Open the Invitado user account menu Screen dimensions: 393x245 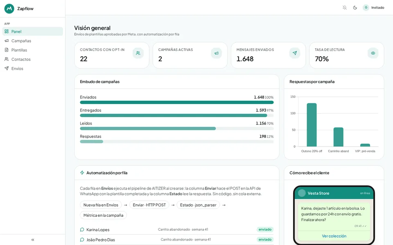pyautogui.click(x=373, y=7)
